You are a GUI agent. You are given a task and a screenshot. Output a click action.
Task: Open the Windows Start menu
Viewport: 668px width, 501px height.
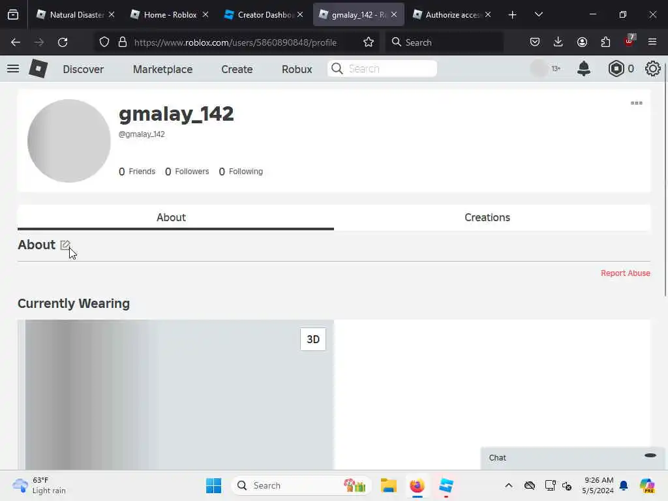tap(213, 485)
